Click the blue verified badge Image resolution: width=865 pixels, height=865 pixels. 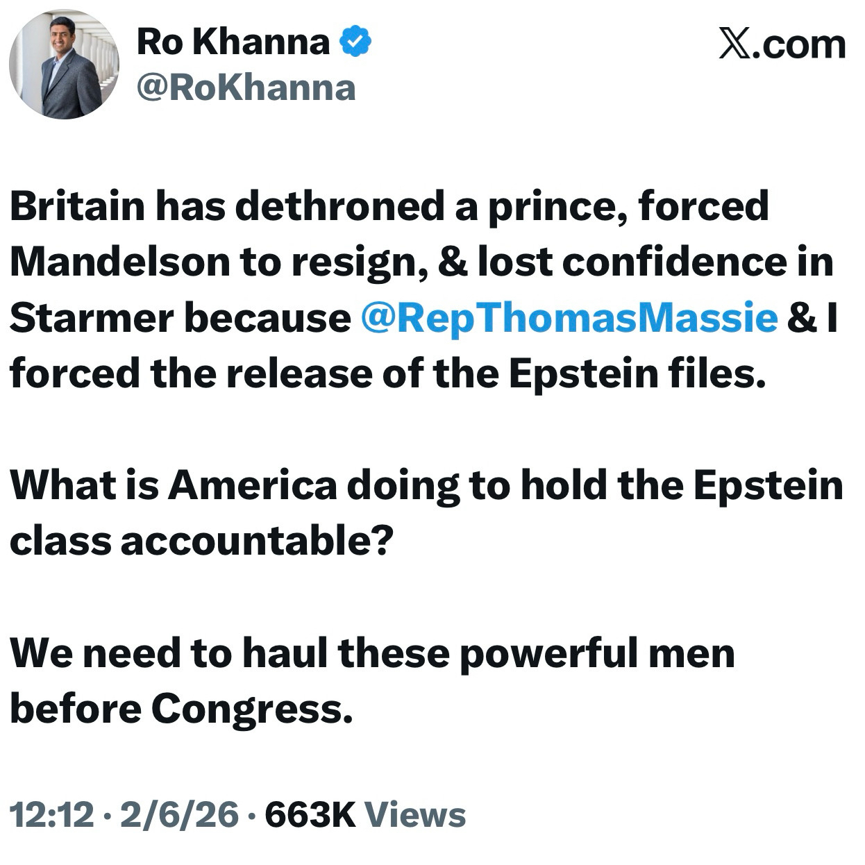[x=355, y=42]
